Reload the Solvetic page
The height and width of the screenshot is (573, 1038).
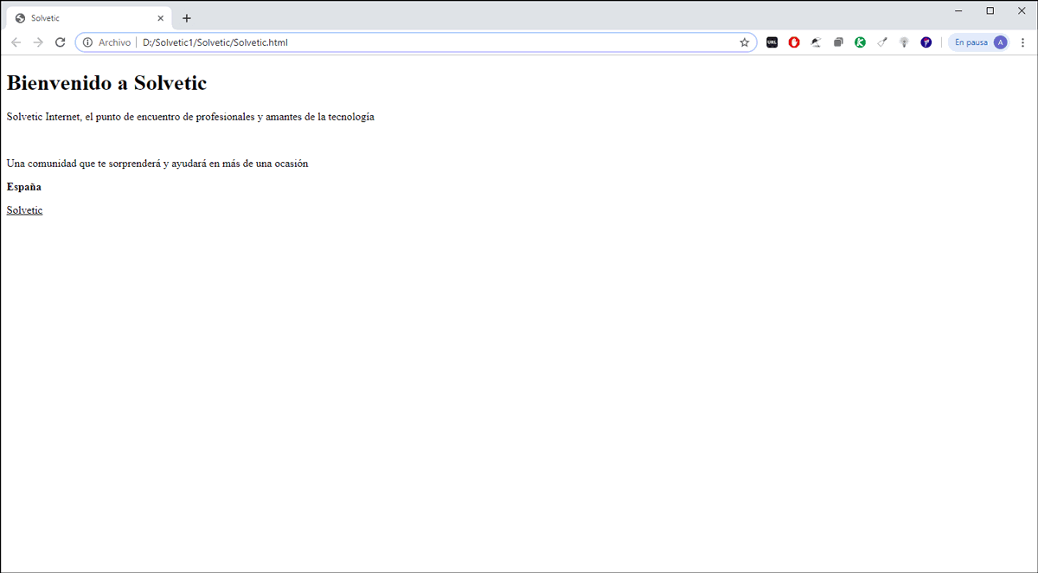click(x=60, y=42)
